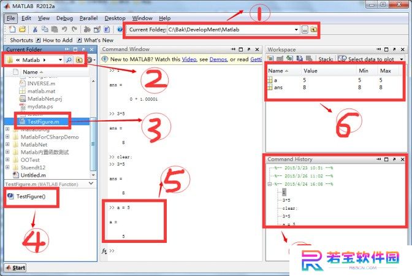Click the Redo toolbar icon

click(74, 29)
